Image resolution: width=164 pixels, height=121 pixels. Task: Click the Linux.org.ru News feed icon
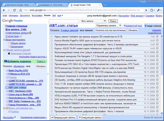coord(7,95)
